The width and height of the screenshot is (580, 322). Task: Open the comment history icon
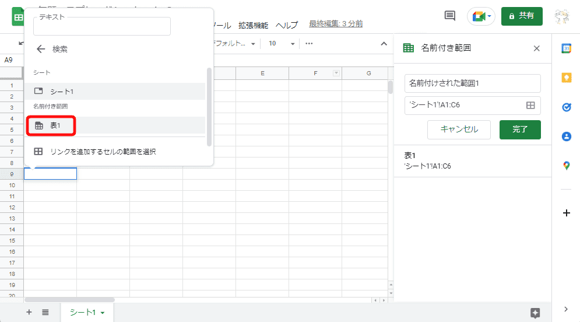click(450, 16)
